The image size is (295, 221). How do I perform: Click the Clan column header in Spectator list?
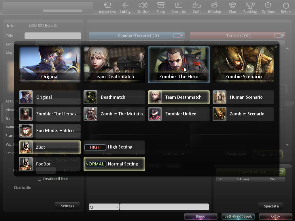(273, 179)
